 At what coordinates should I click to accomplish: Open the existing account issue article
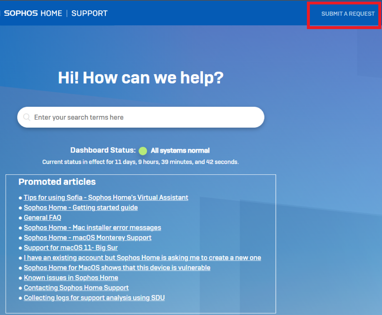[142, 258]
